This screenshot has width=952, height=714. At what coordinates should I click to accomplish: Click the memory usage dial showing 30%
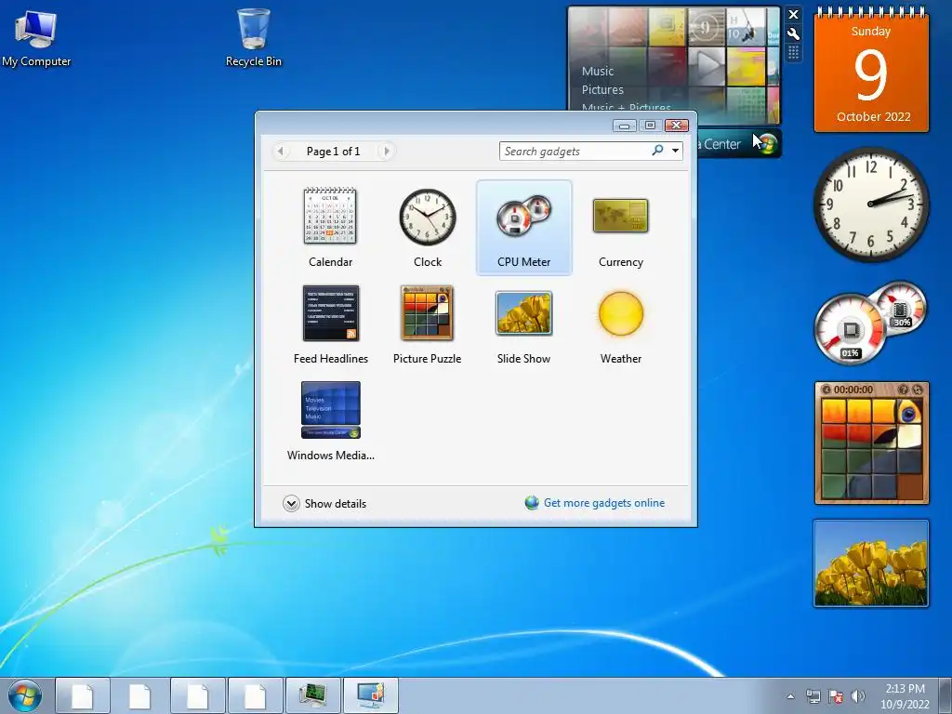pyautogui.click(x=901, y=308)
